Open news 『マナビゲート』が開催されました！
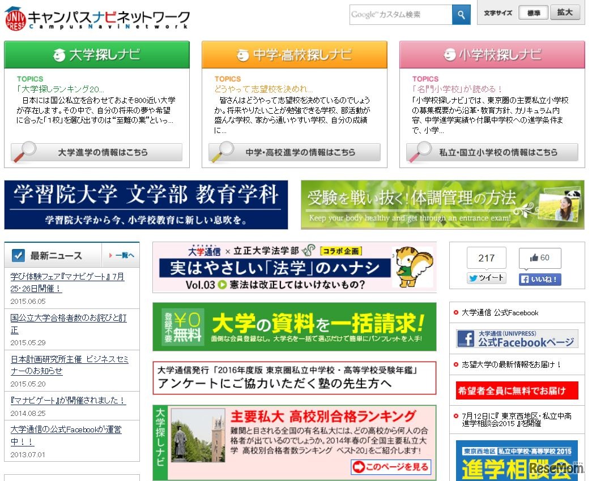The height and width of the screenshot is (481, 592). pos(68,400)
